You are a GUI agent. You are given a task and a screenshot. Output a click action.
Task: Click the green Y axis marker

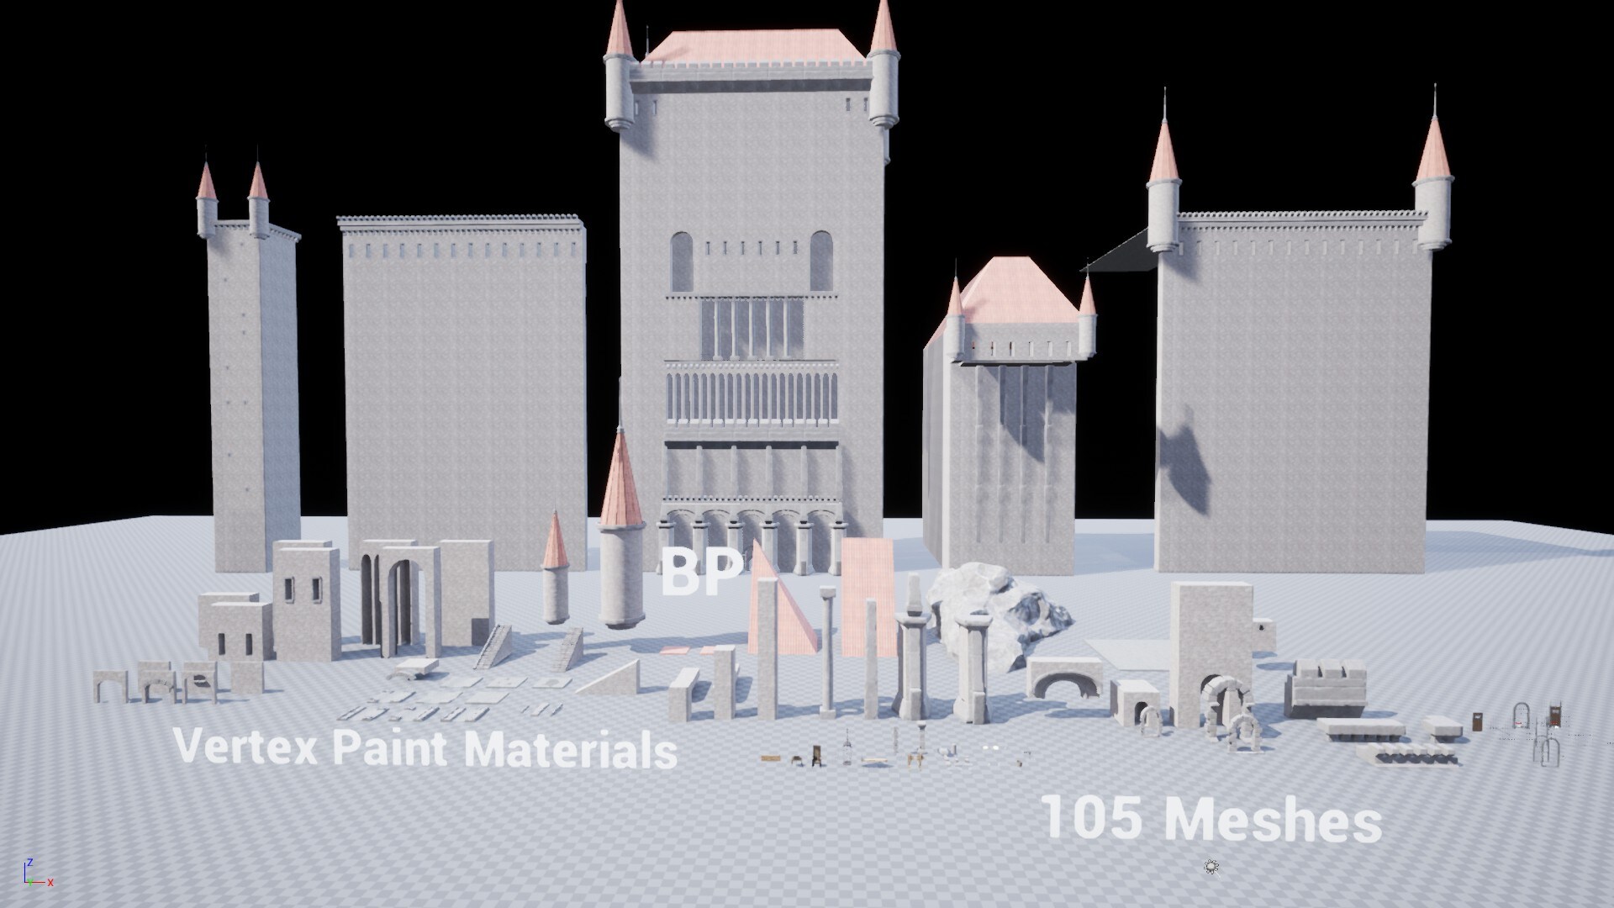point(30,883)
